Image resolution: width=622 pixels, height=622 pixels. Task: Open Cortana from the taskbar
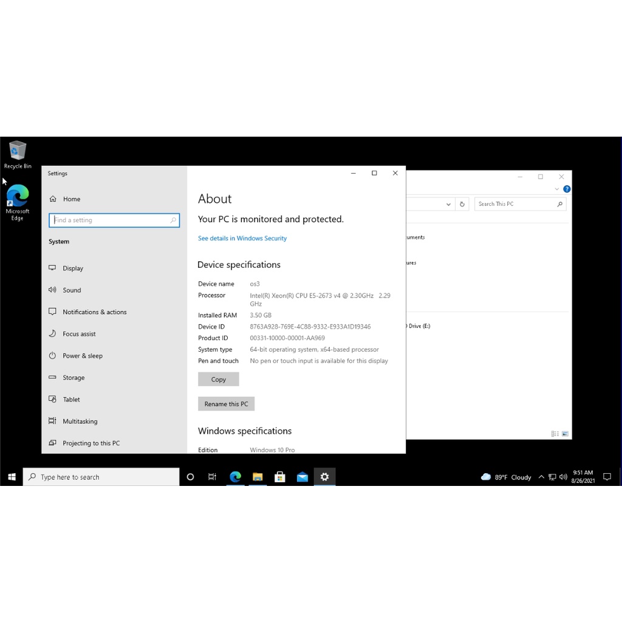click(190, 477)
